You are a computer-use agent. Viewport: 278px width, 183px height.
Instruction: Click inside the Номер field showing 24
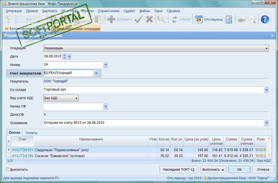pos(73,65)
